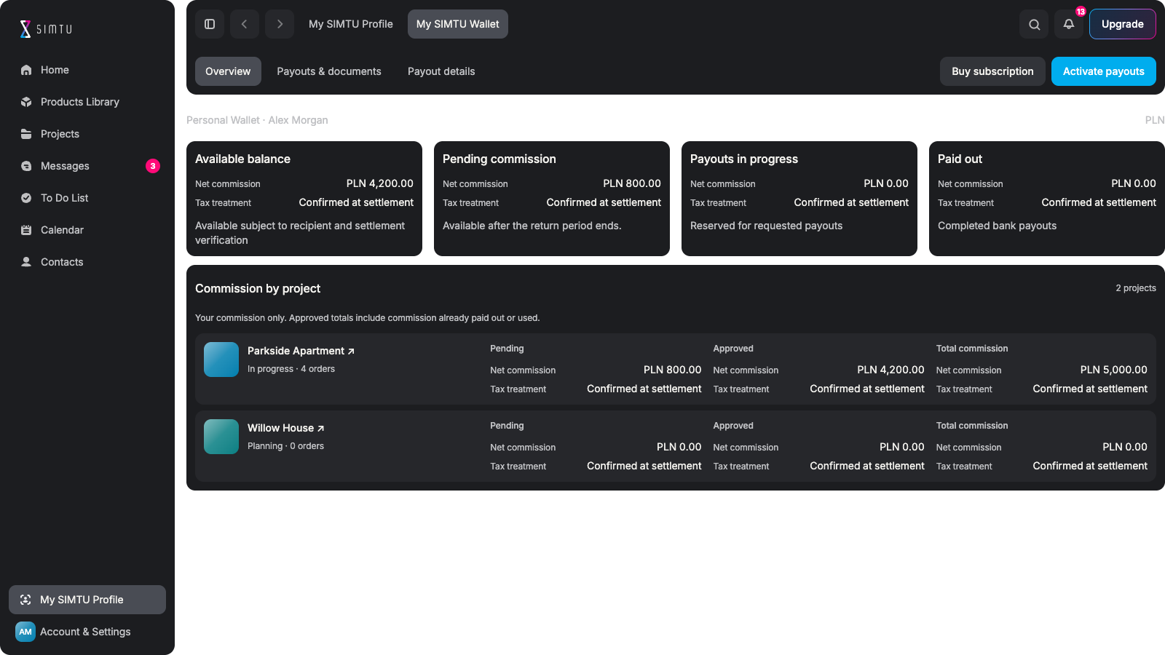
Task: Go forward with the right chevron
Action: (280, 24)
